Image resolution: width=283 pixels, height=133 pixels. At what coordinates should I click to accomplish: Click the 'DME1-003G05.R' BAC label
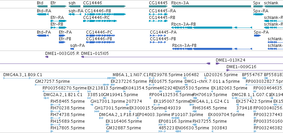tap(62, 54)
